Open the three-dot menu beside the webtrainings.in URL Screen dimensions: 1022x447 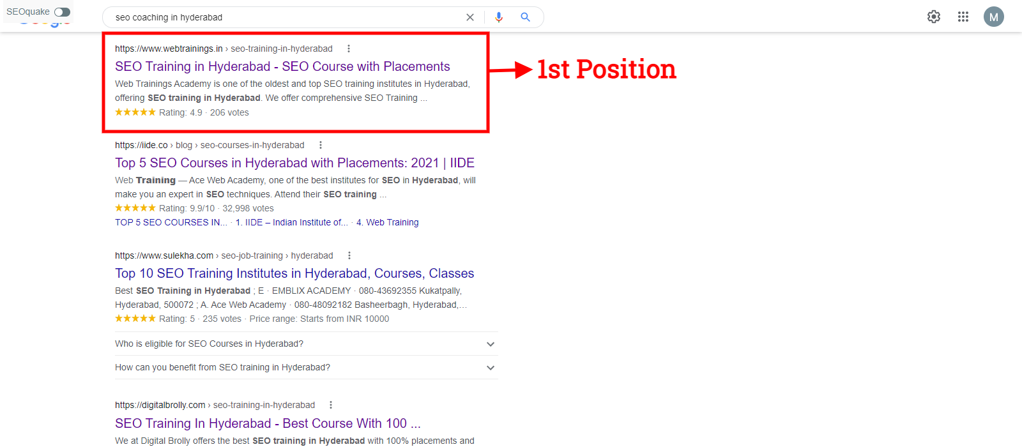pyautogui.click(x=348, y=49)
